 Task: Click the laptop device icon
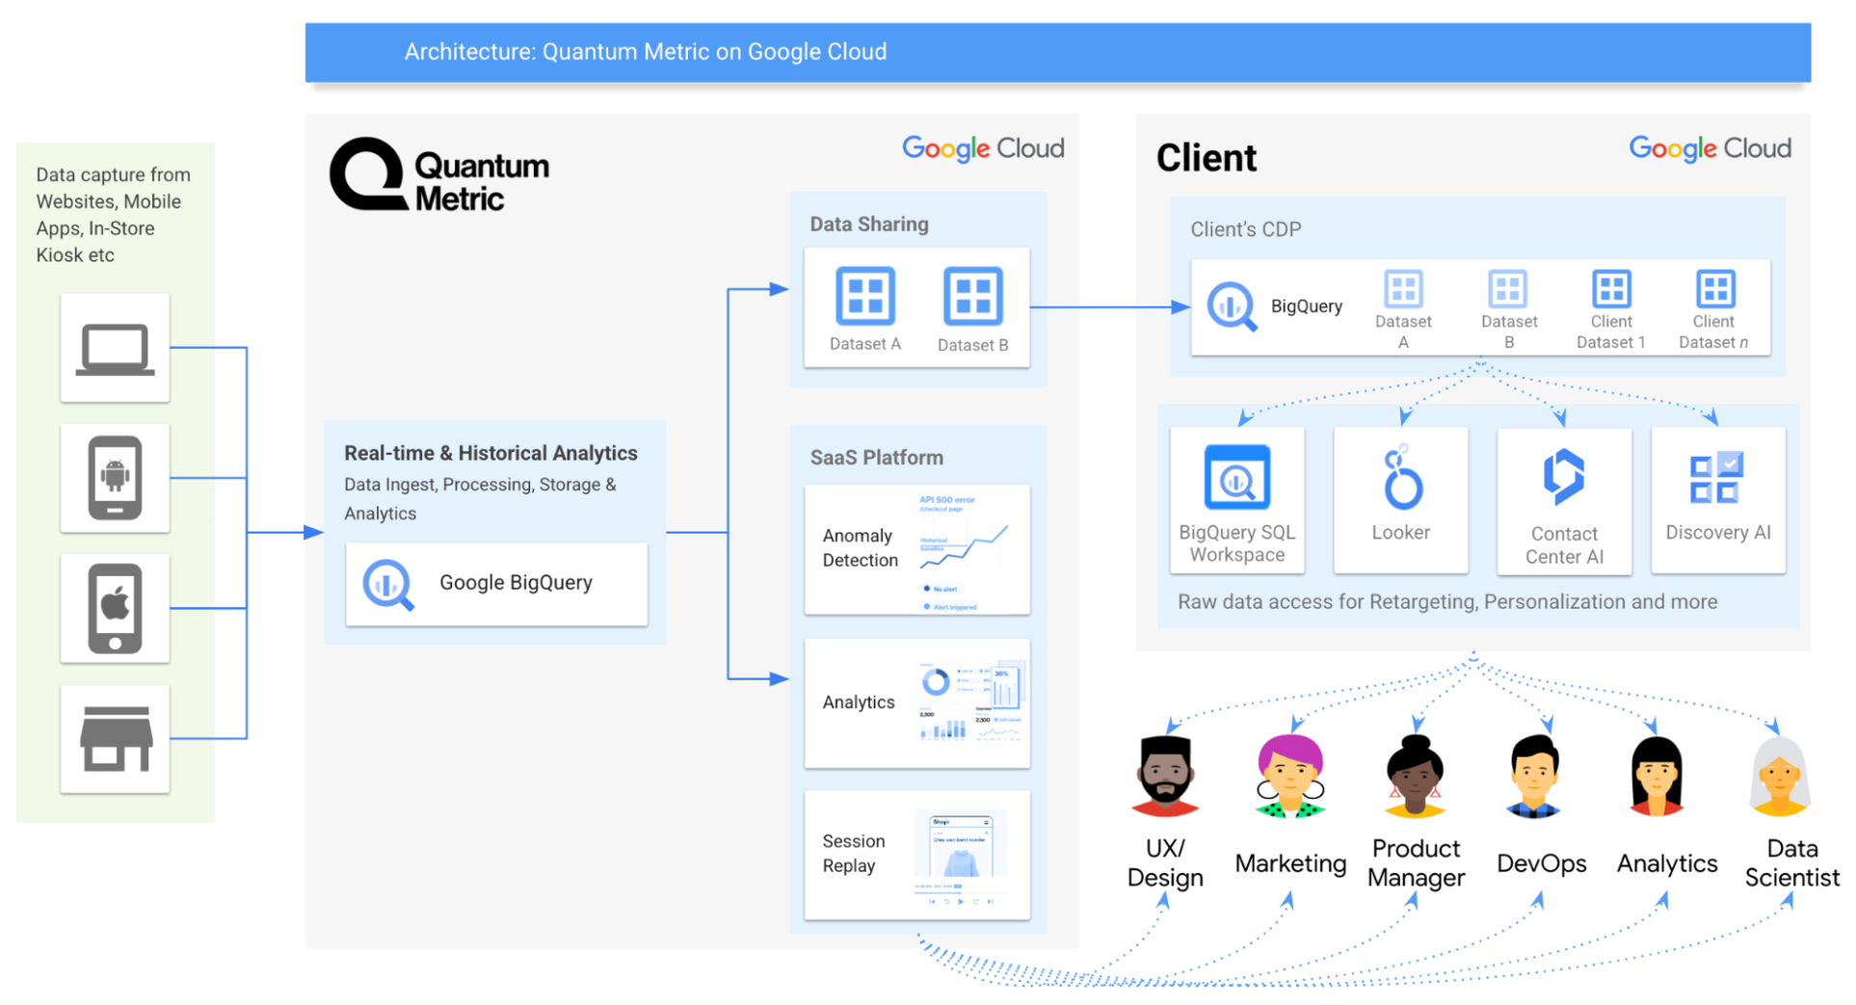point(115,349)
